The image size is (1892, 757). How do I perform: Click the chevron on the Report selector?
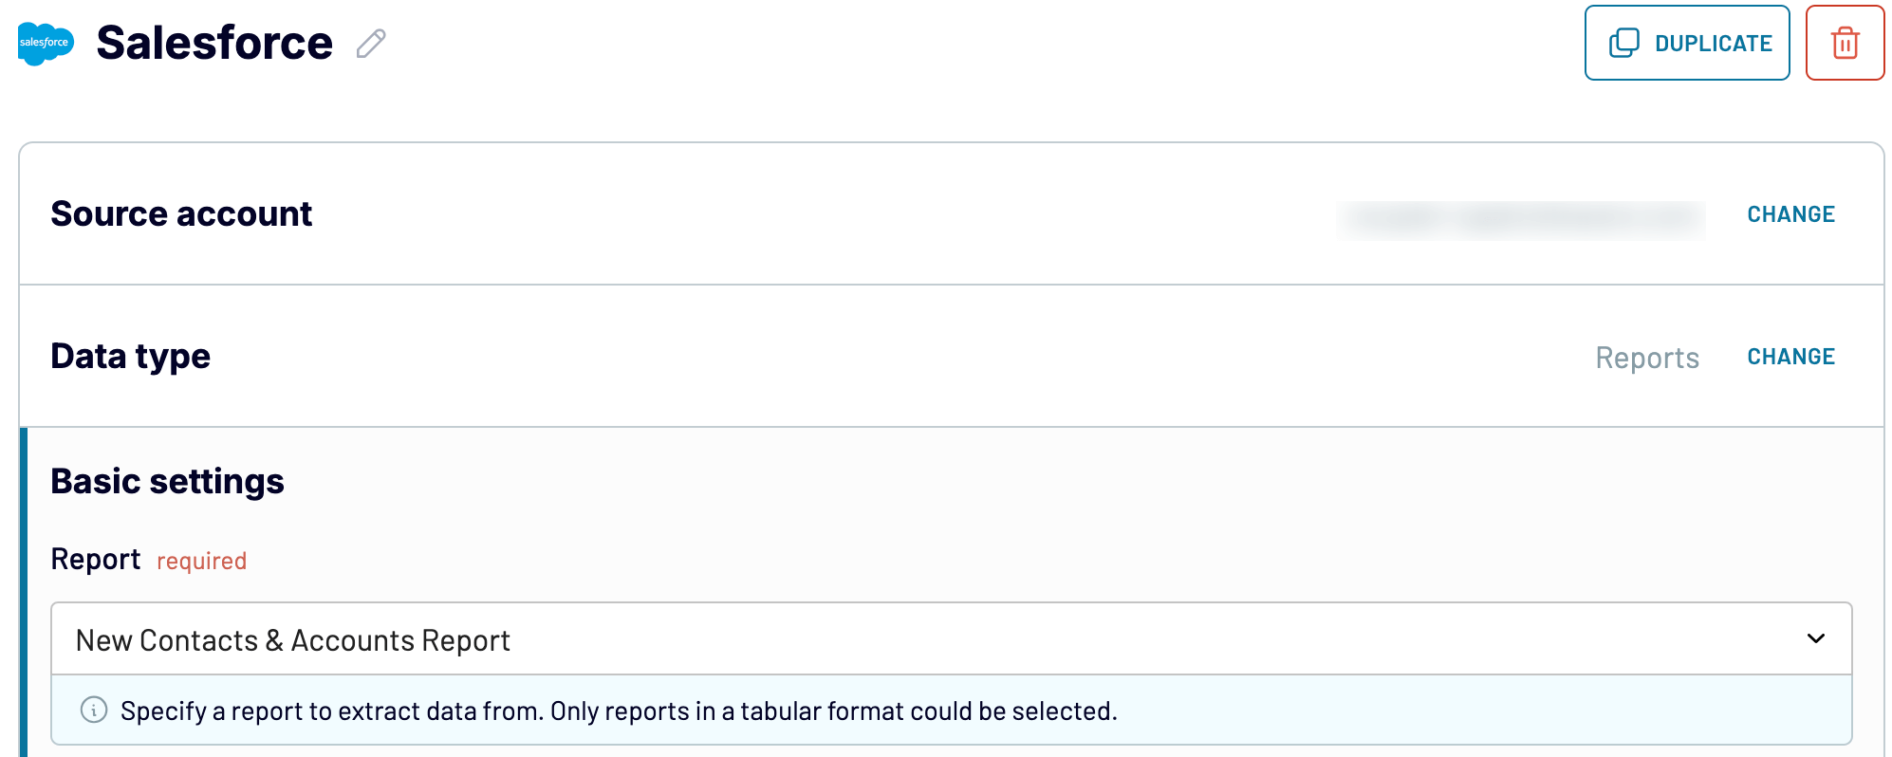1818,638
